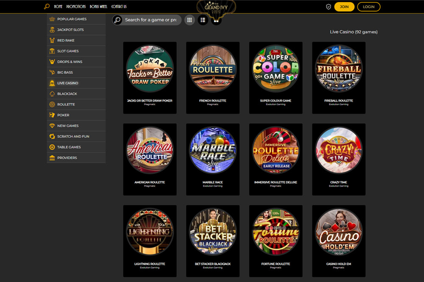Click the search magnifier icon in top navigation

pos(47,6)
